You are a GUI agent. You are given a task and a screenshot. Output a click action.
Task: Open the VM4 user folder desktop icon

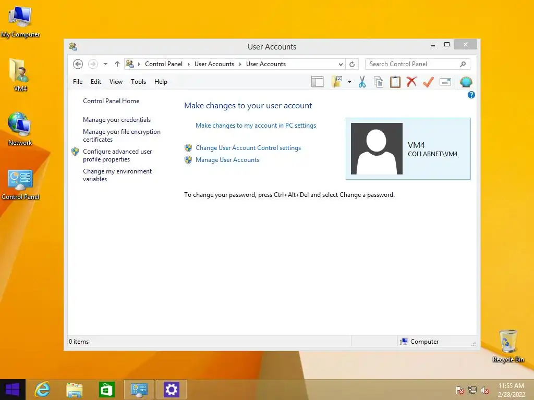(20, 75)
